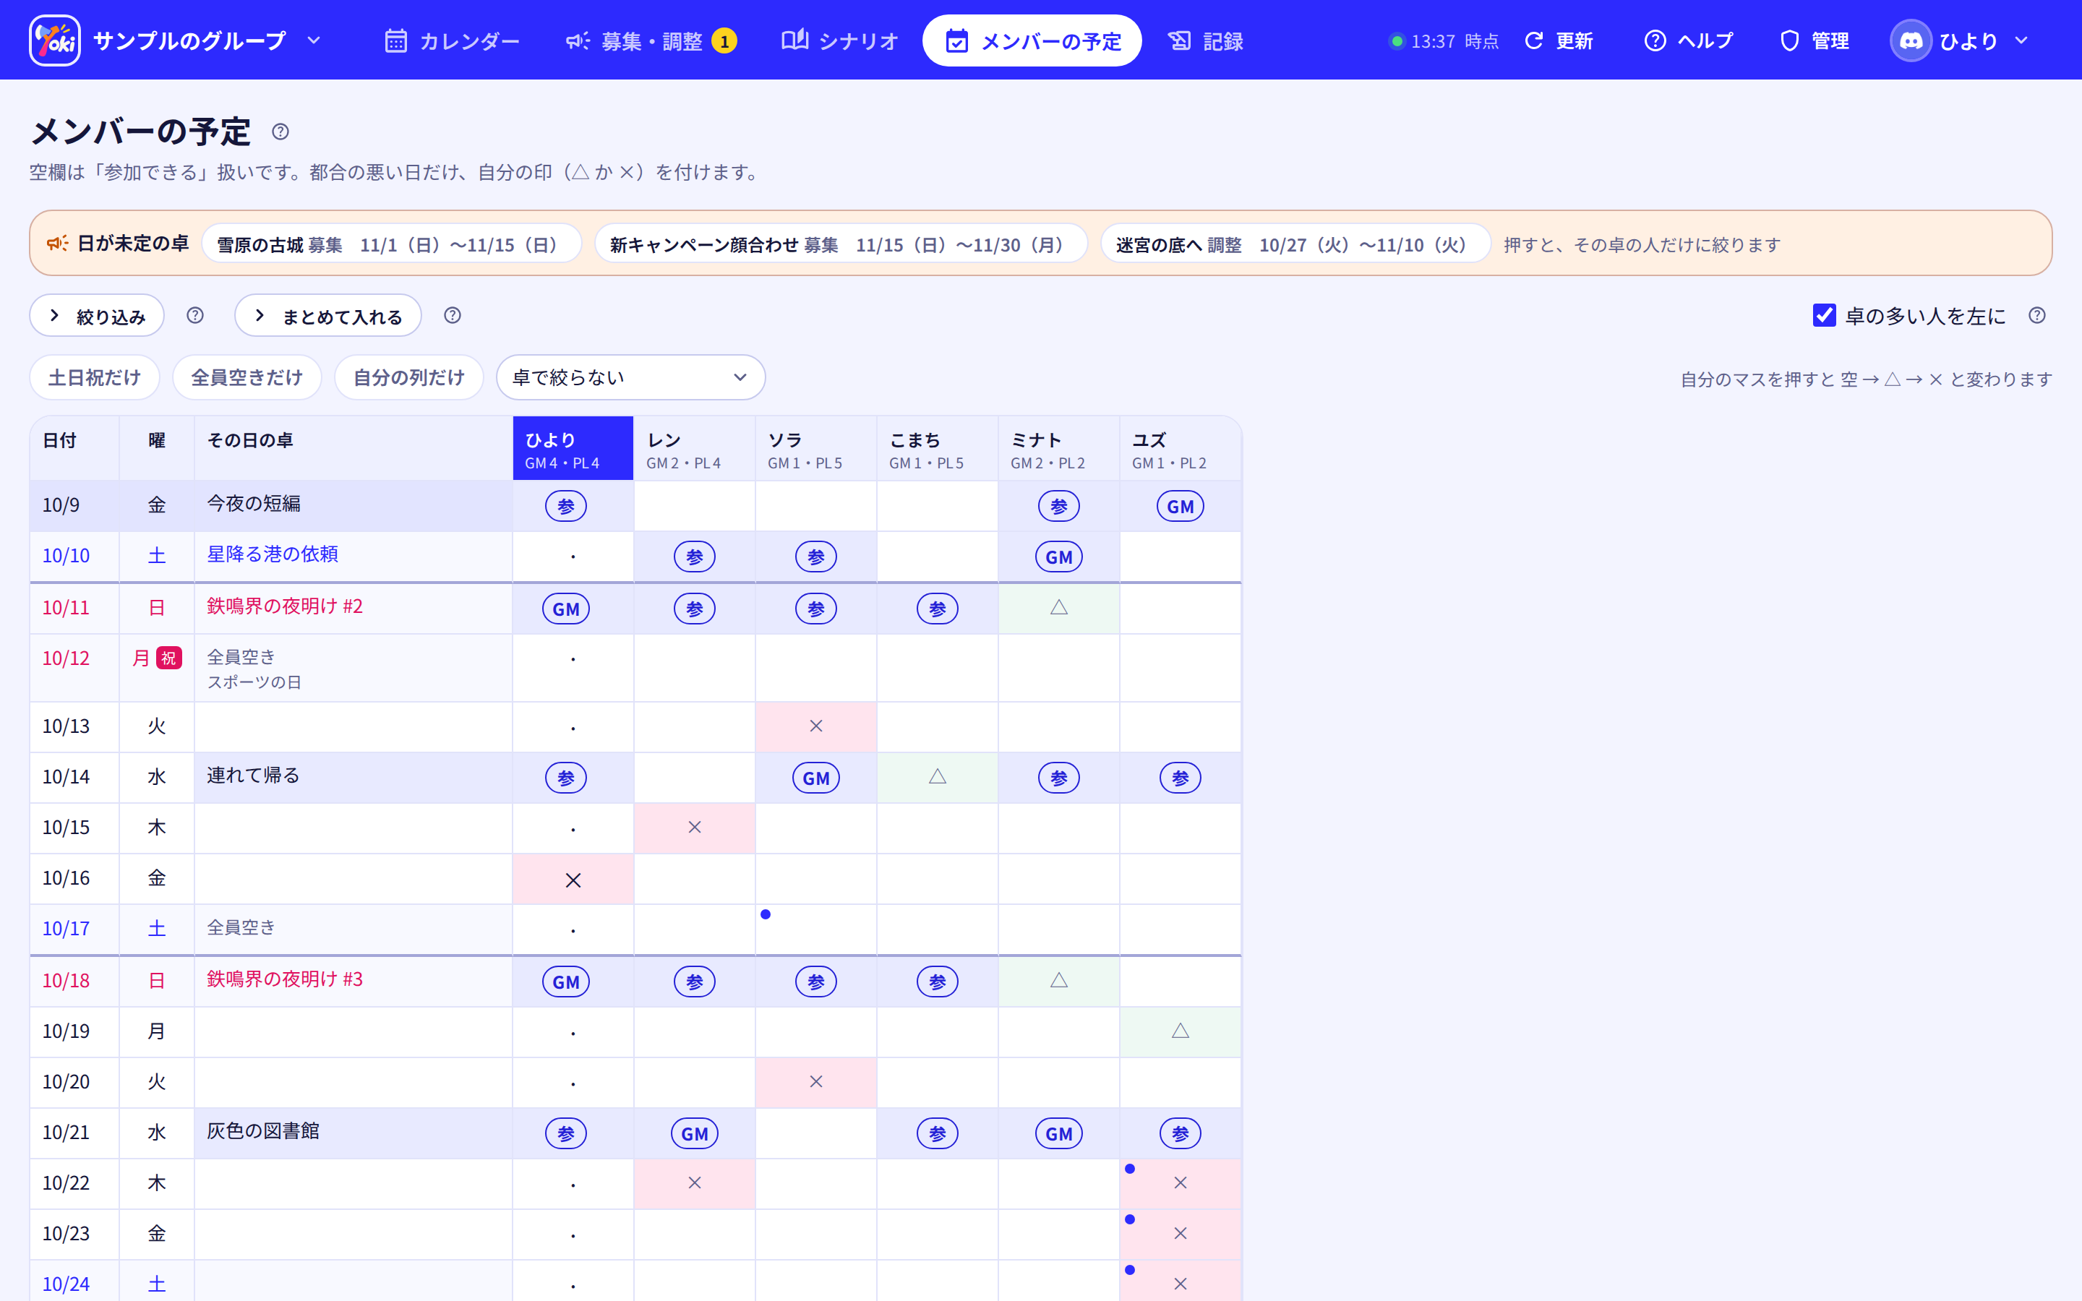Click レン's × mark on 10/22

click(x=694, y=1183)
